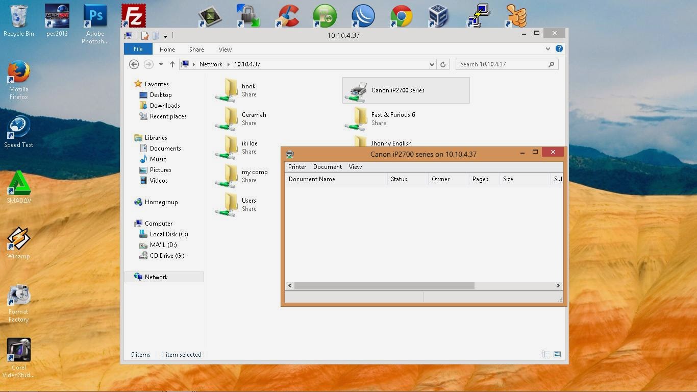Open the address bar history dropdown

pyautogui.click(x=432, y=64)
